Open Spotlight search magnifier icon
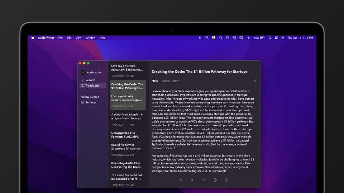Screen dimensions: 344x193 tap(270, 38)
